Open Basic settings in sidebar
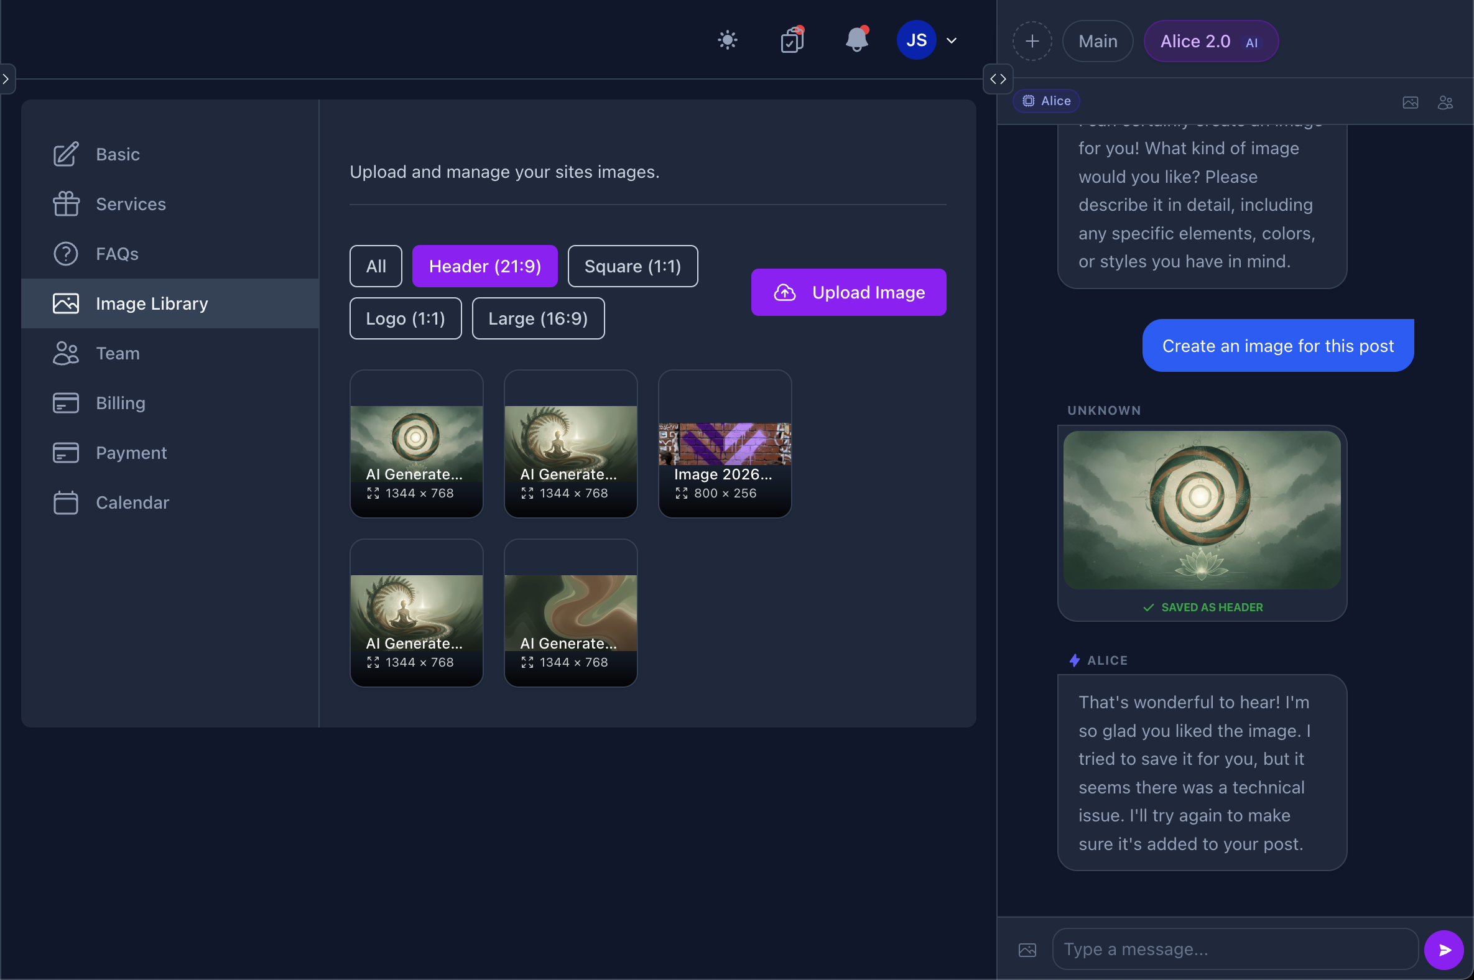This screenshot has height=980, width=1474. (170, 154)
